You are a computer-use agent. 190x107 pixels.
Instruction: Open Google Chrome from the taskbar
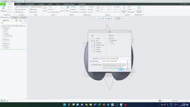tap(86, 105)
